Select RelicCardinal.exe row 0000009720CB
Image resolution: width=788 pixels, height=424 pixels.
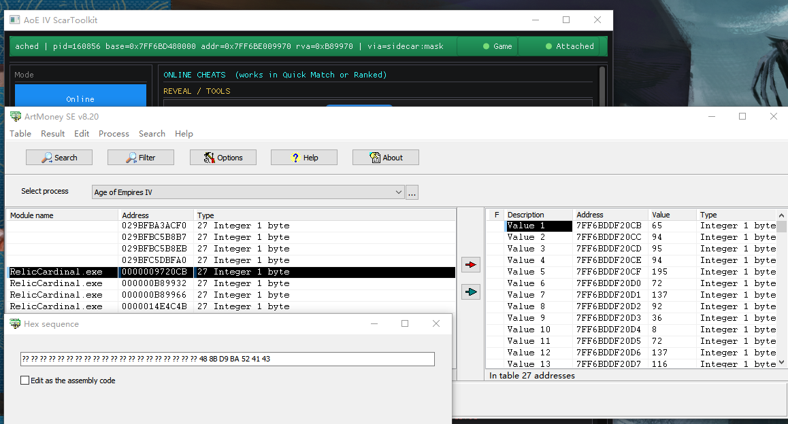coord(231,272)
